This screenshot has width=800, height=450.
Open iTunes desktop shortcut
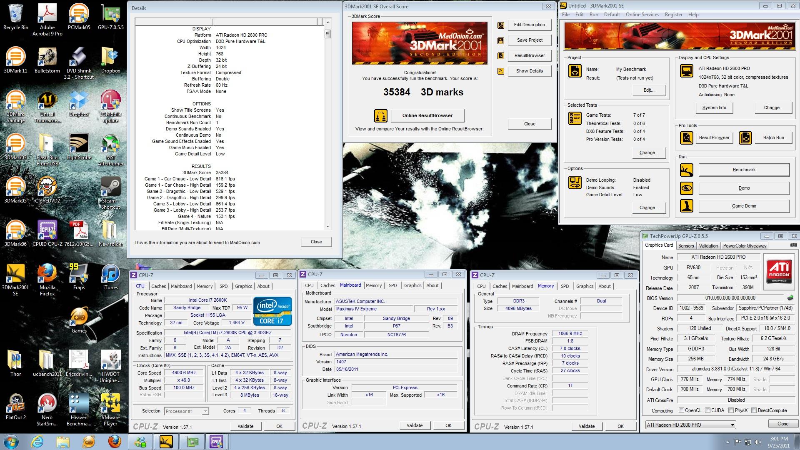coord(110,277)
